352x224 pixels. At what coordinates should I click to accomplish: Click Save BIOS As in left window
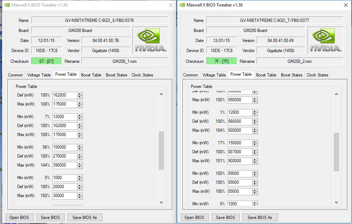click(x=85, y=218)
